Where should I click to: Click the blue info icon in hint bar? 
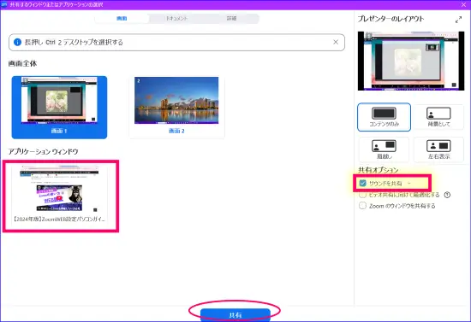pyautogui.click(x=17, y=42)
